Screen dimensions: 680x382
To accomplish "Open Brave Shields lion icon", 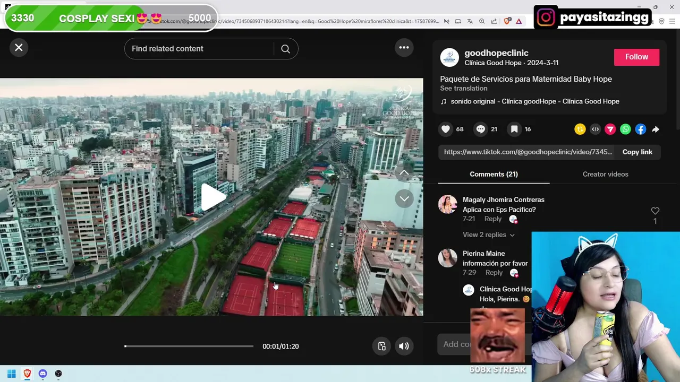I will (x=507, y=21).
